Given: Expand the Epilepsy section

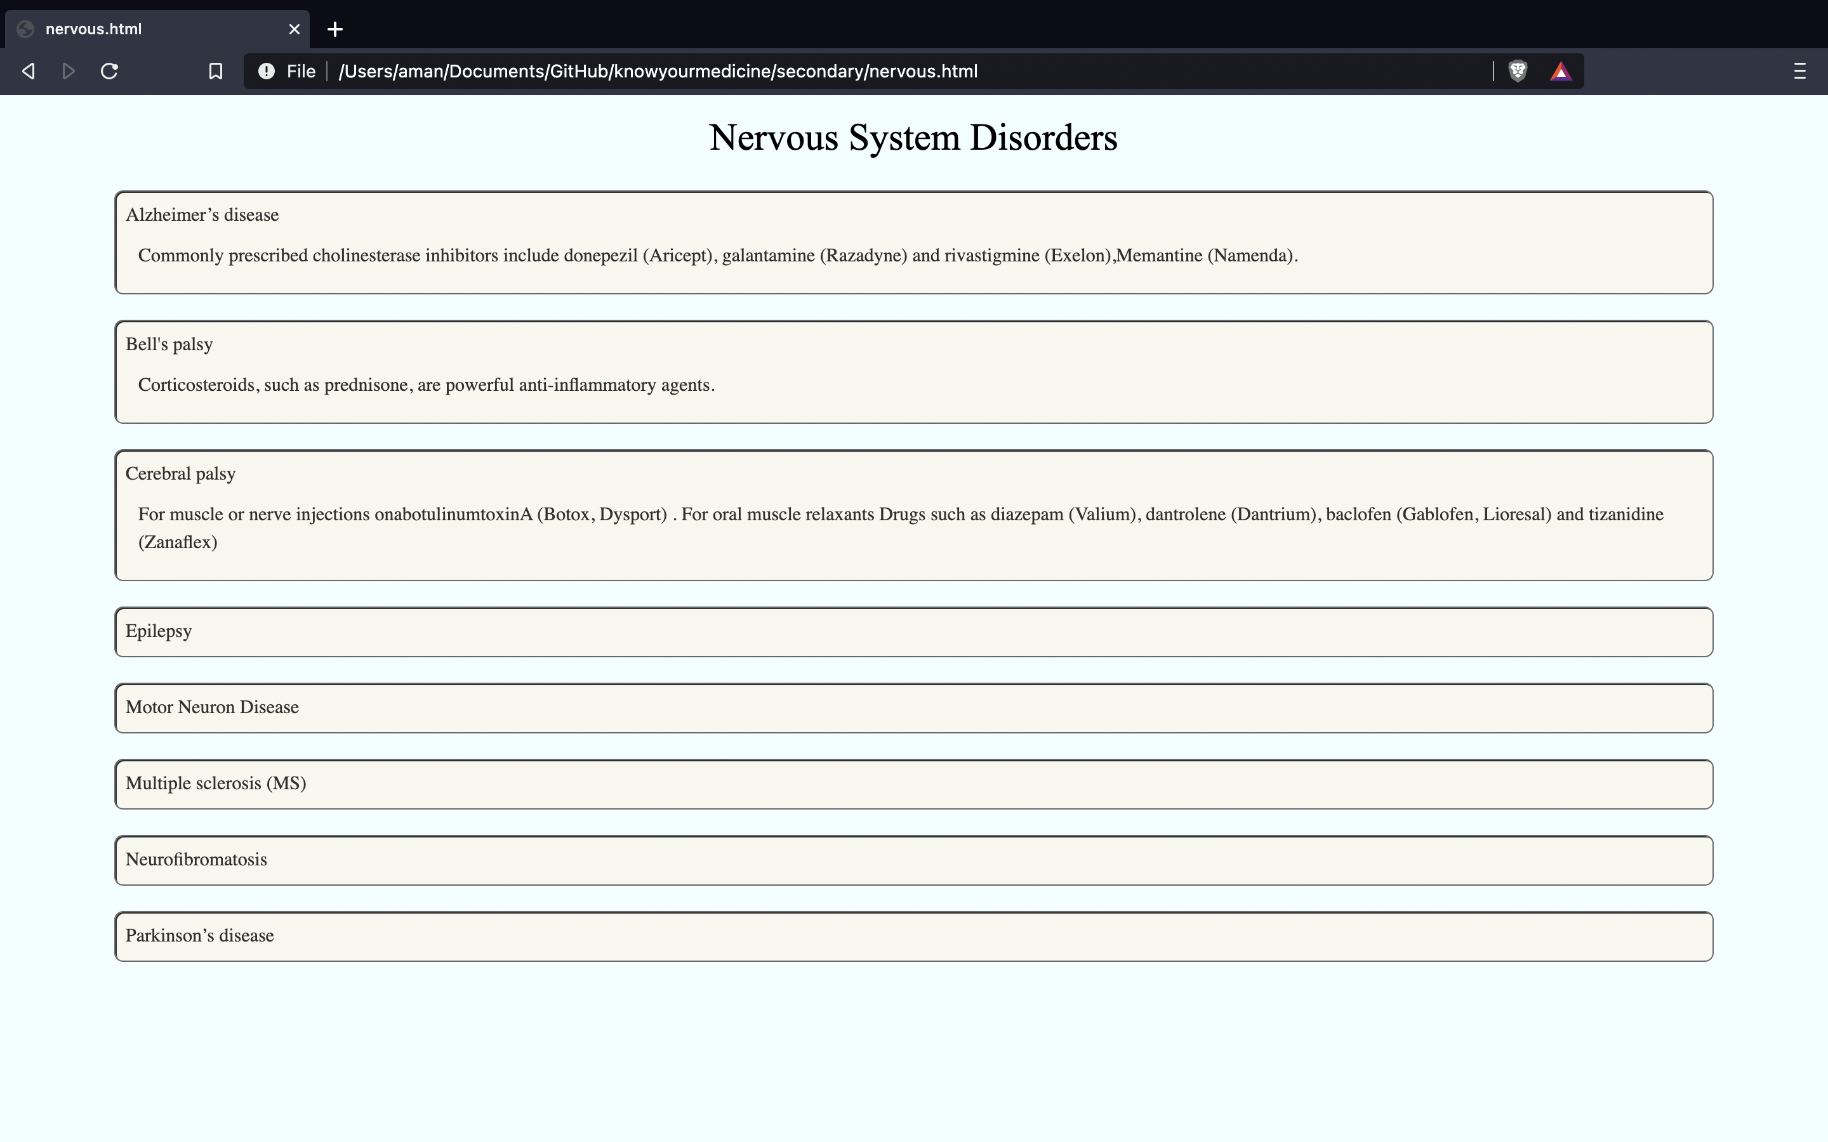Looking at the screenshot, I should [x=159, y=631].
